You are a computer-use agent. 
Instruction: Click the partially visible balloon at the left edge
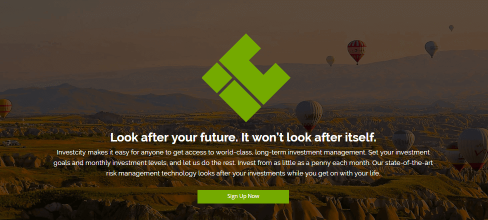5,108
